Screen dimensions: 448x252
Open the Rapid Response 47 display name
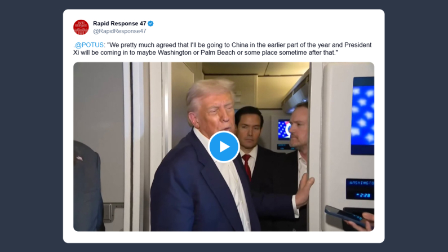(119, 24)
